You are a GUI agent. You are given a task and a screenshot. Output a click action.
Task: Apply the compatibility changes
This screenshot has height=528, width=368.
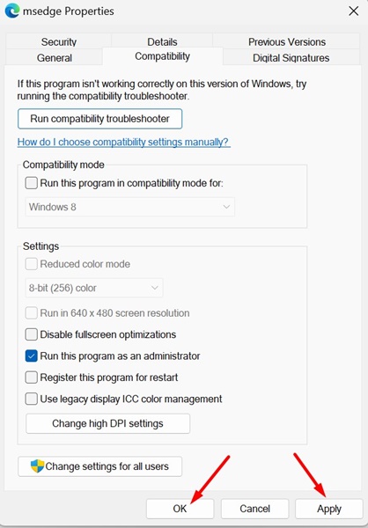coord(329,509)
